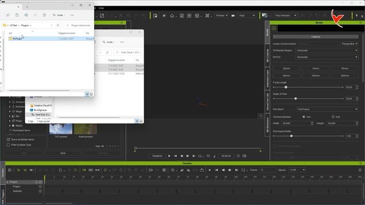Step to next frame in timeline toolbar

coord(230,170)
